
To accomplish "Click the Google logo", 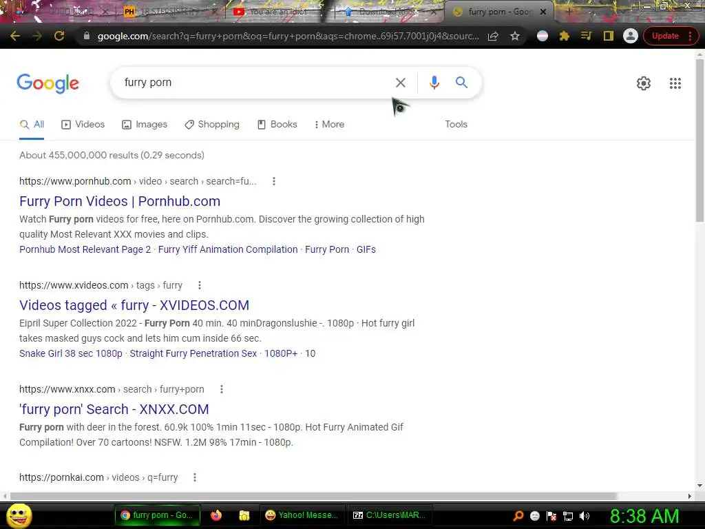I will click(48, 83).
